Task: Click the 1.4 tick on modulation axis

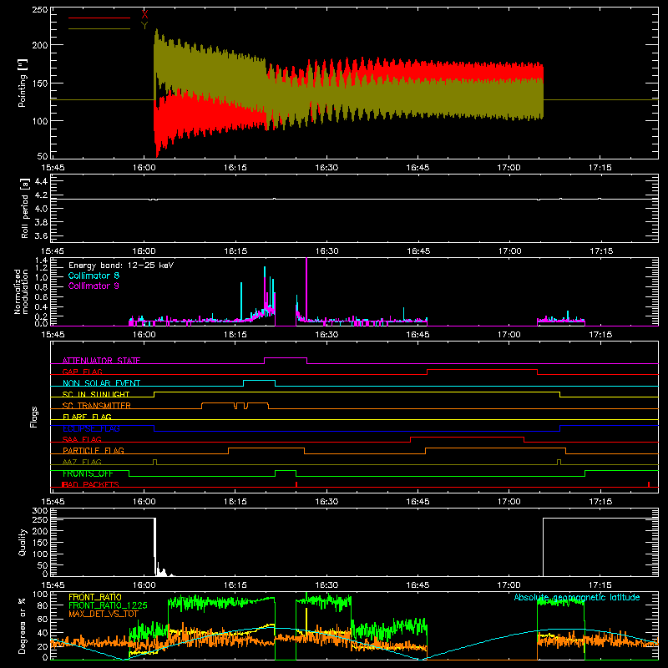Action: click(41, 260)
